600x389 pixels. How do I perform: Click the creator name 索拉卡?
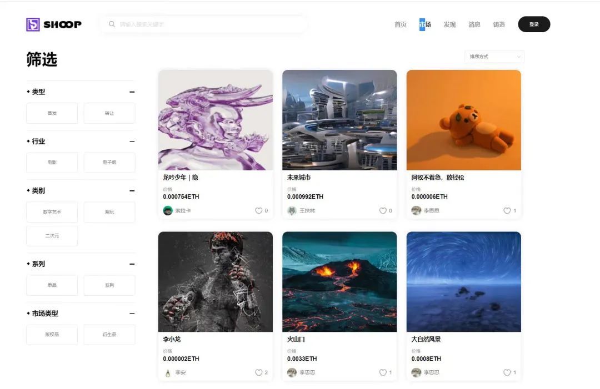[x=183, y=210]
